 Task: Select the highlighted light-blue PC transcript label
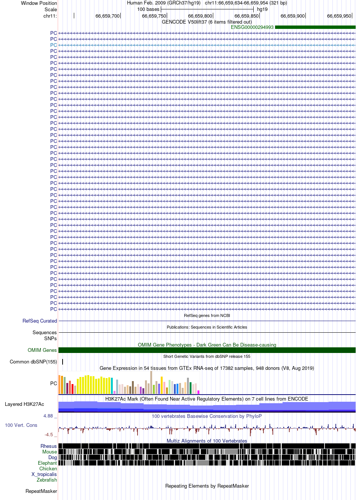coord(54,45)
